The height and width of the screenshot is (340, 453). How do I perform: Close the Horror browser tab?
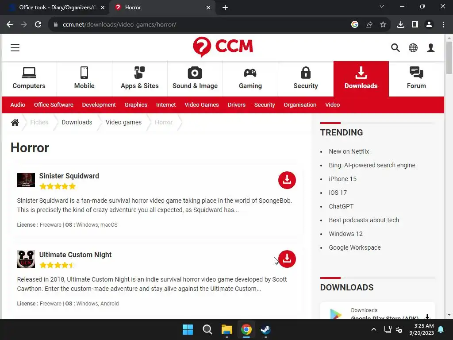[208, 8]
